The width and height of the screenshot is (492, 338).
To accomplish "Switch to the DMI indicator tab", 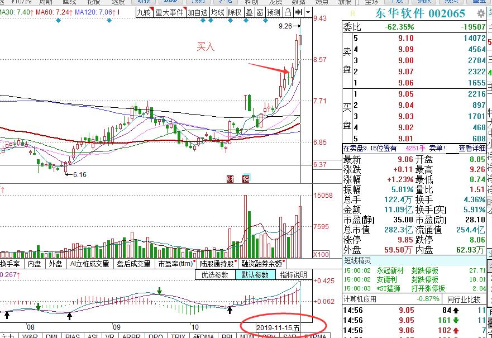I will pyautogui.click(x=52, y=336).
